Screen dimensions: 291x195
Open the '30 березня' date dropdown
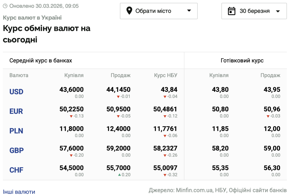tap(254, 11)
